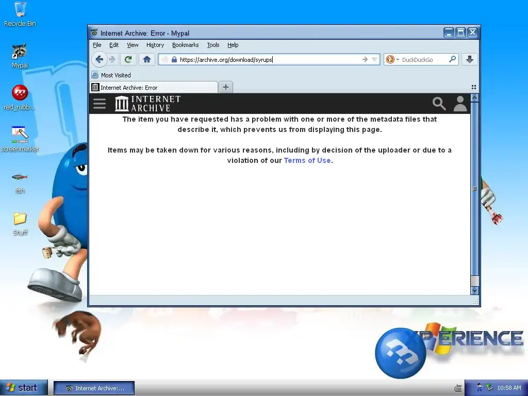
Task: Select the Stuff folder on desktop
Action: pos(20,224)
